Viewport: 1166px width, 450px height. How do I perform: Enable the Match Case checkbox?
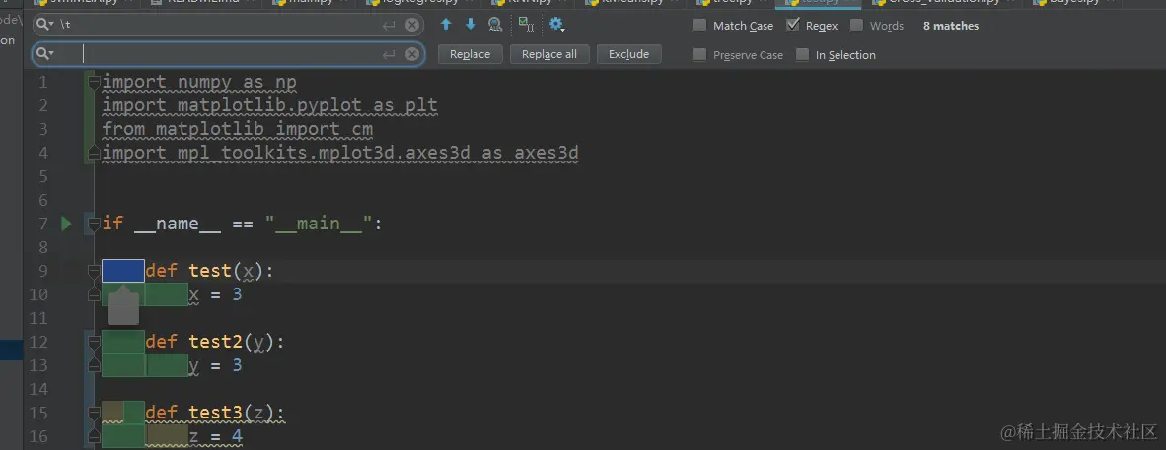click(x=699, y=26)
